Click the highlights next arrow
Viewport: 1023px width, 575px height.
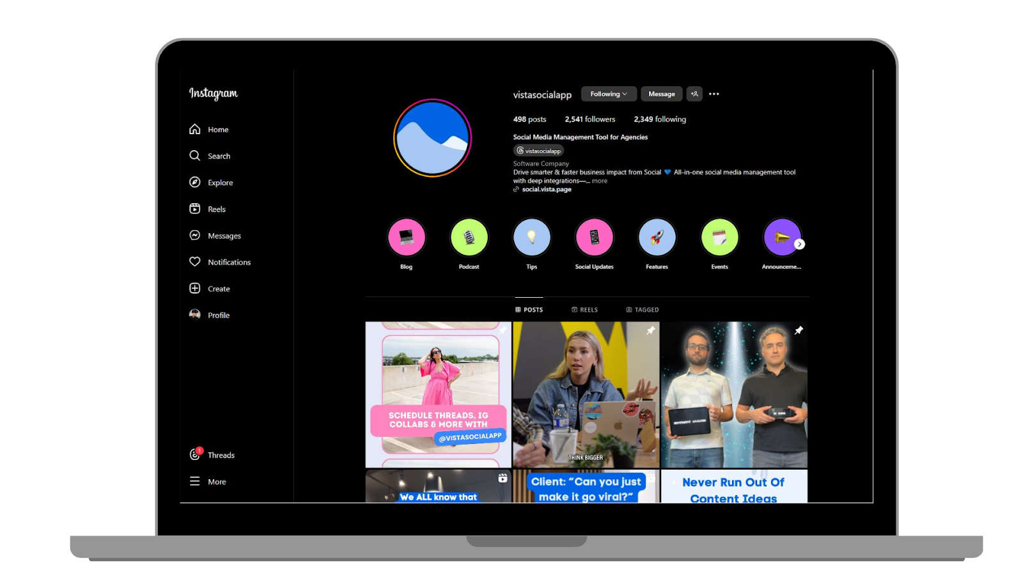tap(800, 244)
